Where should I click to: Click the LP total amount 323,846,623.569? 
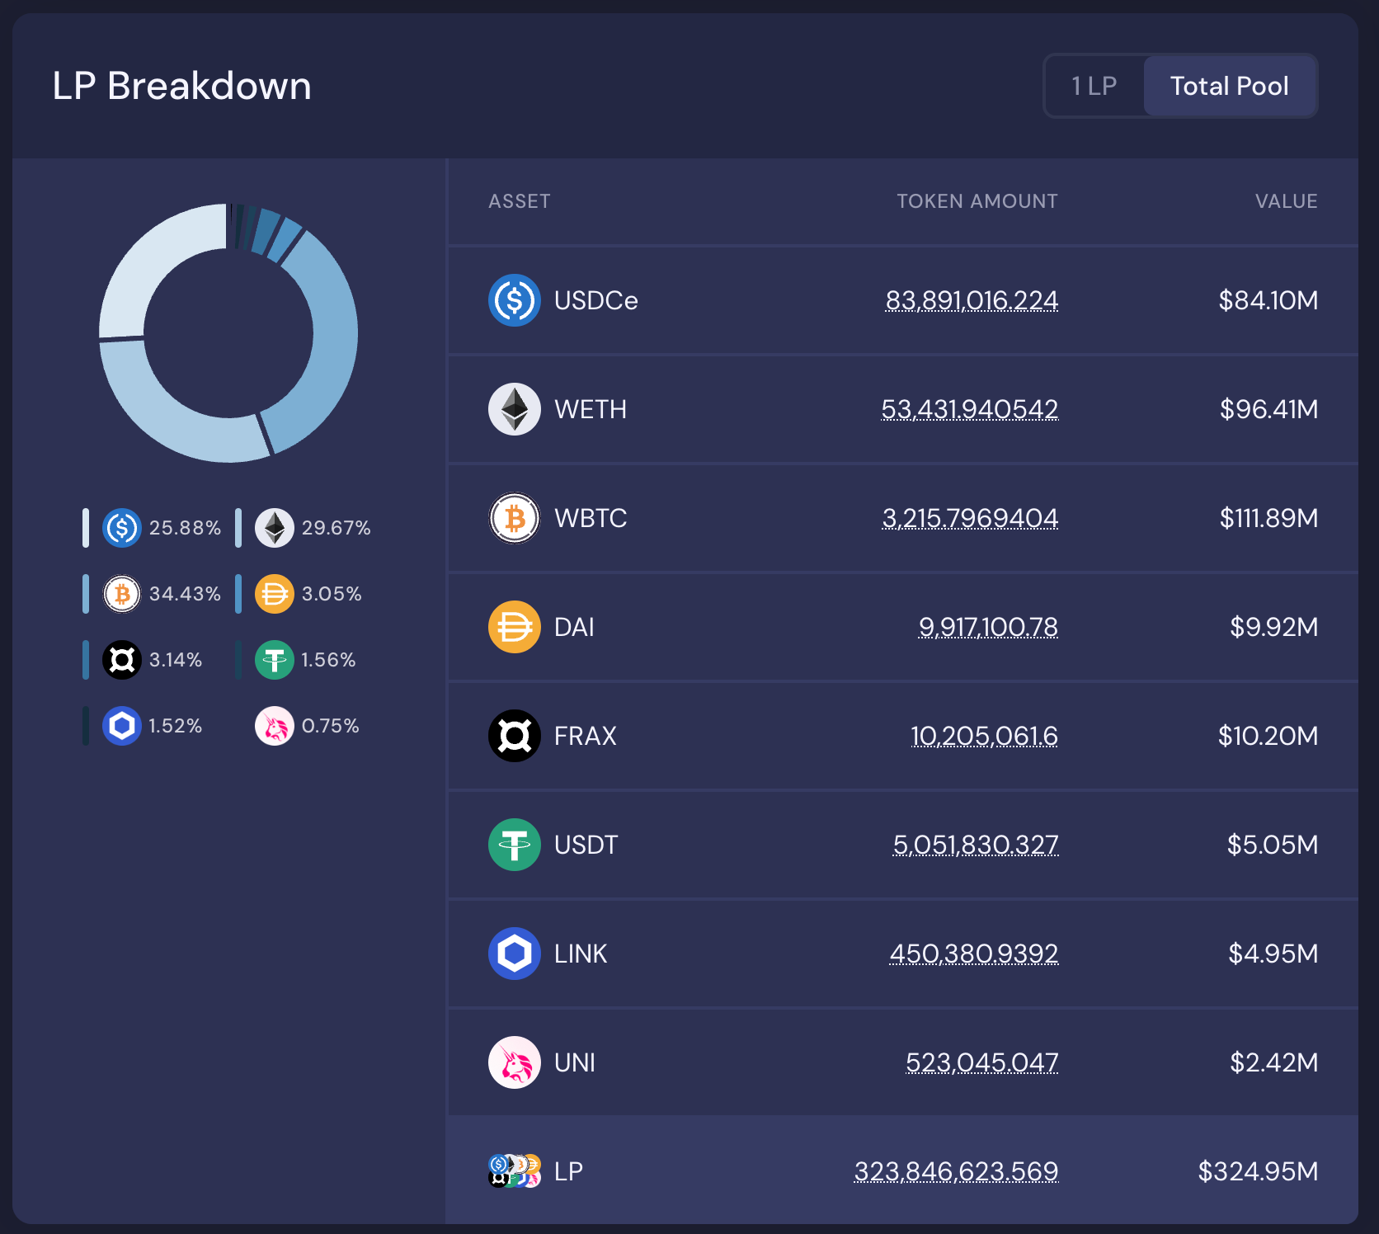click(956, 1171)
